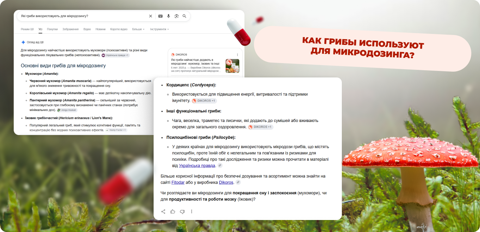
Task: Click the Огляд від ШІ label
Action: coord(35,42)
